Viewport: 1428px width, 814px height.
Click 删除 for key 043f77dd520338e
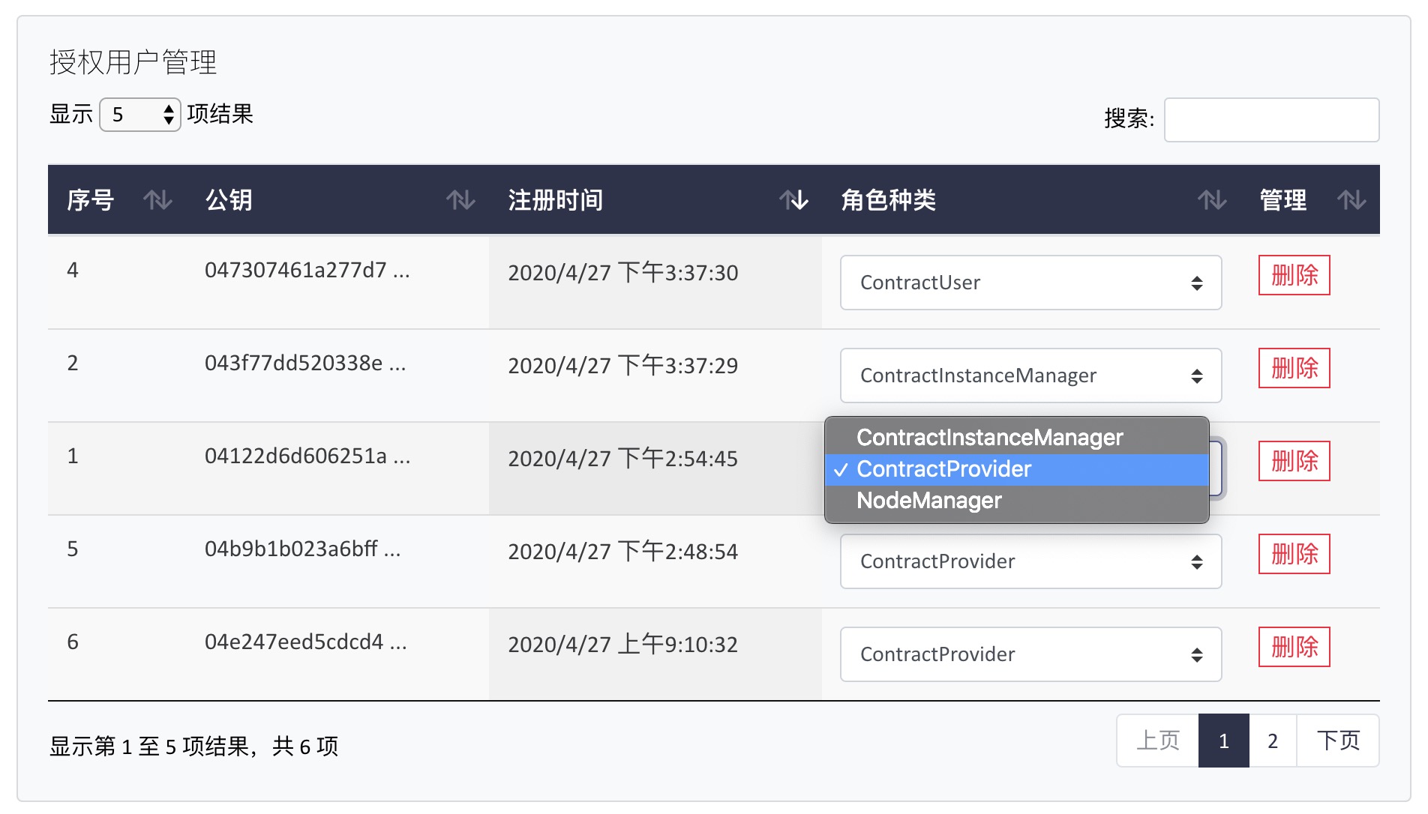pos(1294,368)
